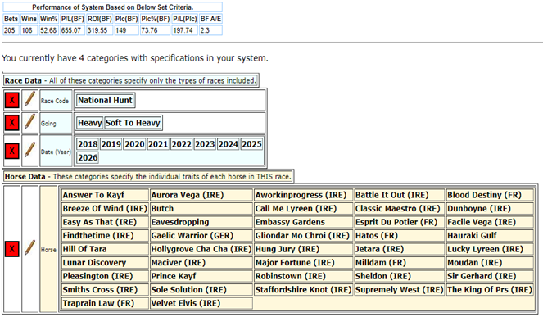Viewport: 543px width, 326px height.
Task: Click horse Eavesdropping
Action: click(201, 222)
